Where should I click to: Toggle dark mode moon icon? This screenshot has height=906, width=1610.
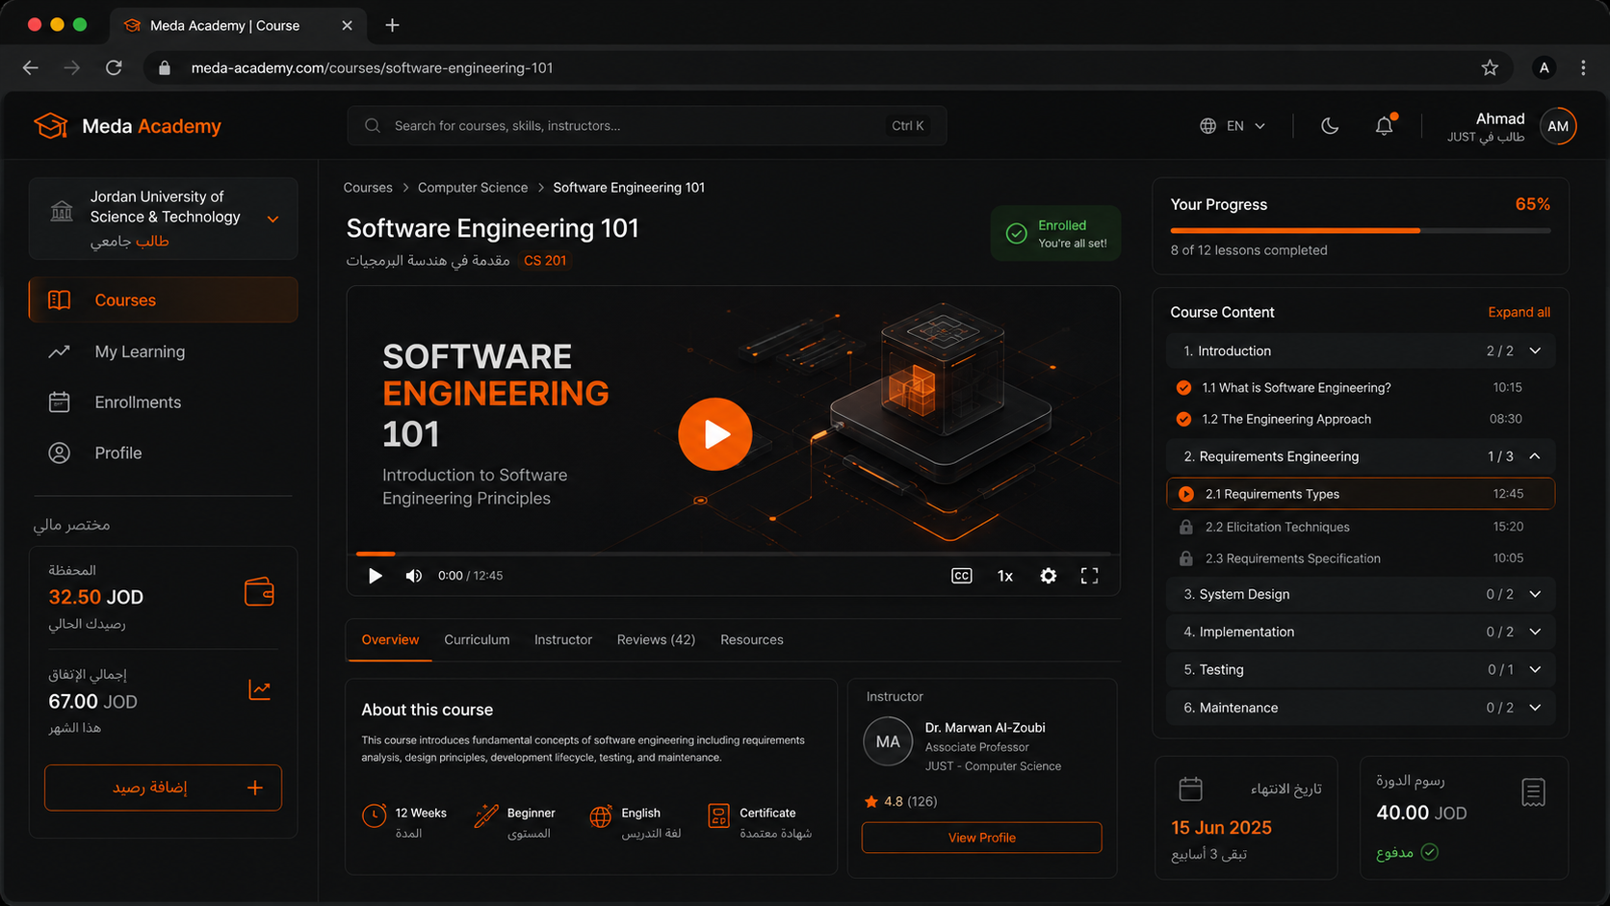1329,126
